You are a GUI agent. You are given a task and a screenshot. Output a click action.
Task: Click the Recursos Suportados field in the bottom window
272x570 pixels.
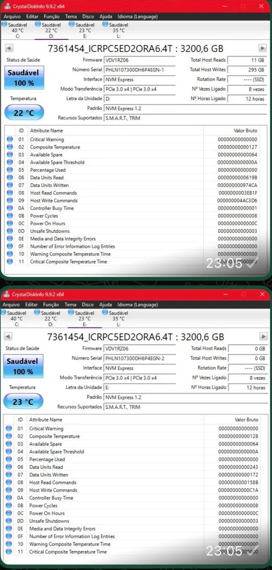185,407
